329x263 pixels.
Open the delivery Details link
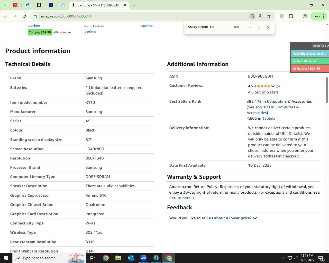coord(295,134)
